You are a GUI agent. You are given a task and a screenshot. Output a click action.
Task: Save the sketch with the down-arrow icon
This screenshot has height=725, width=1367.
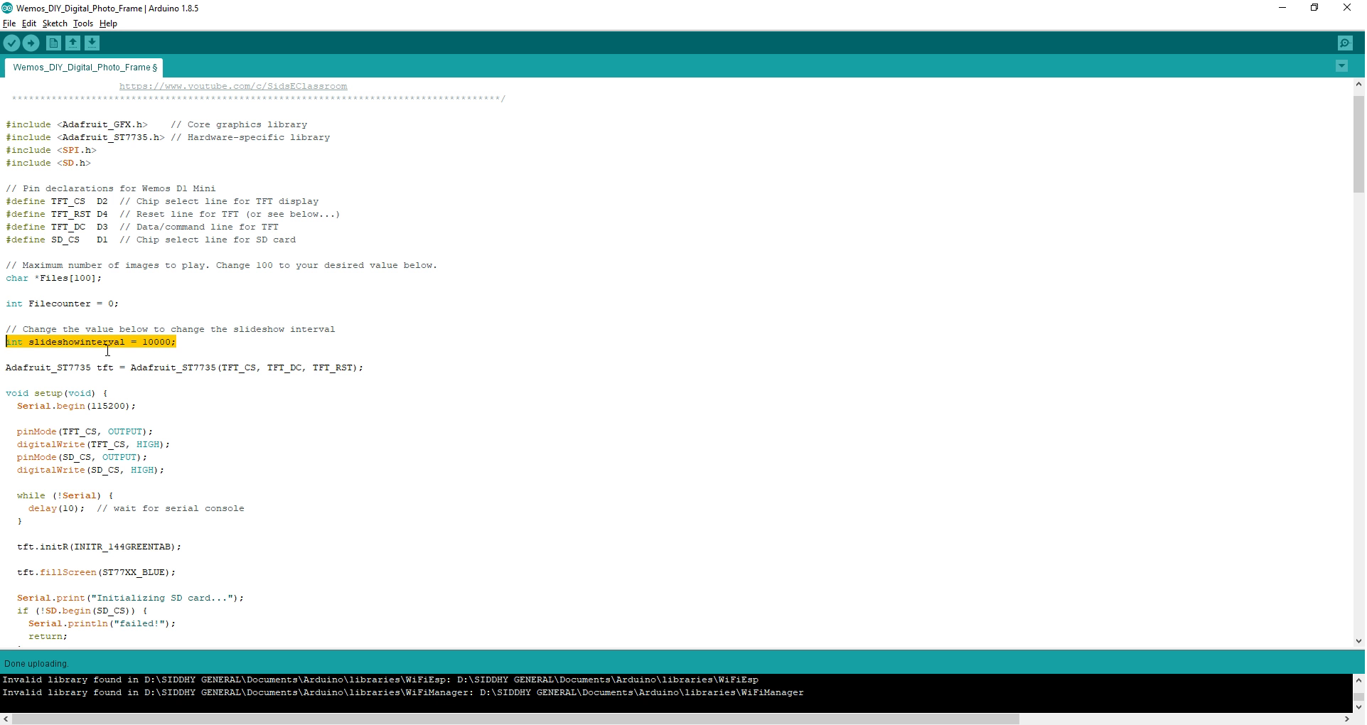pos(92,43)
